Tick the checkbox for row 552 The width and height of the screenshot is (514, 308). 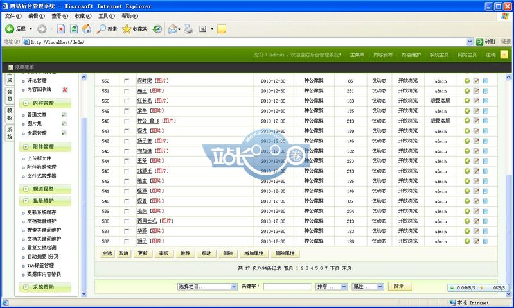coord(127,81)
